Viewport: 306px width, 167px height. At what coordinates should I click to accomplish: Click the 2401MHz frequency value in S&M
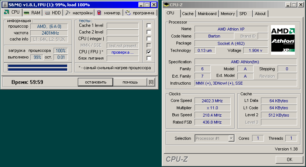(49, 33)
